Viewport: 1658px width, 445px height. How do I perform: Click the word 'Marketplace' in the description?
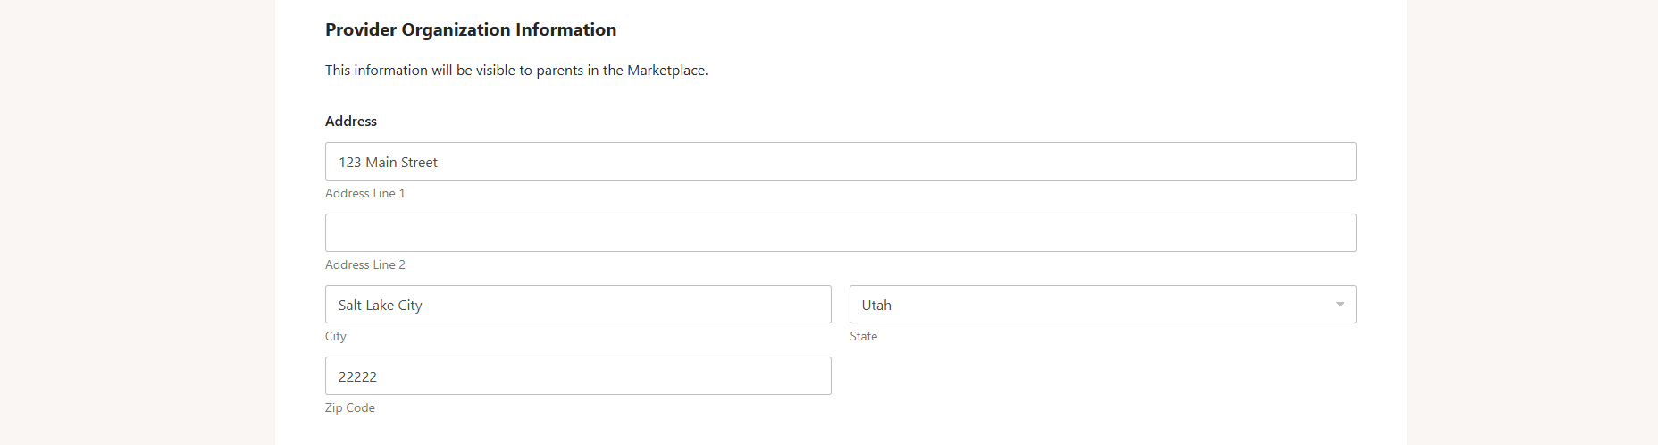[x=666, y=70]
